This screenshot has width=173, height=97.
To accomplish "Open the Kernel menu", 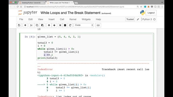I will [73, 19].
